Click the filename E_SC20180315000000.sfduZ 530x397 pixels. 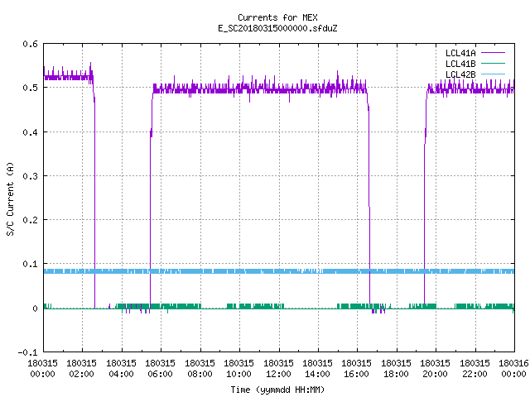tap(277, 28)
